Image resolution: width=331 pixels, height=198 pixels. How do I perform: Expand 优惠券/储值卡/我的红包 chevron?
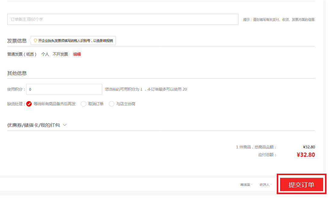click(x=65, y=125)
